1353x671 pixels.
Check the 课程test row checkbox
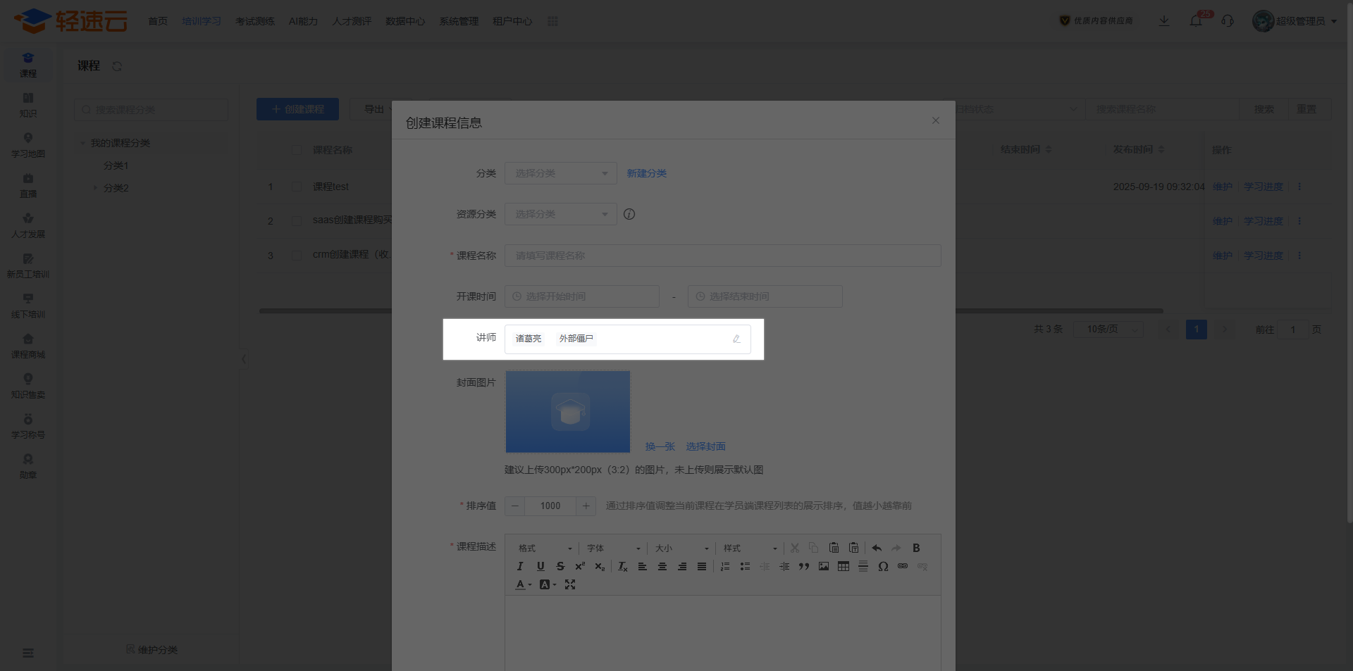pos(297,187)
